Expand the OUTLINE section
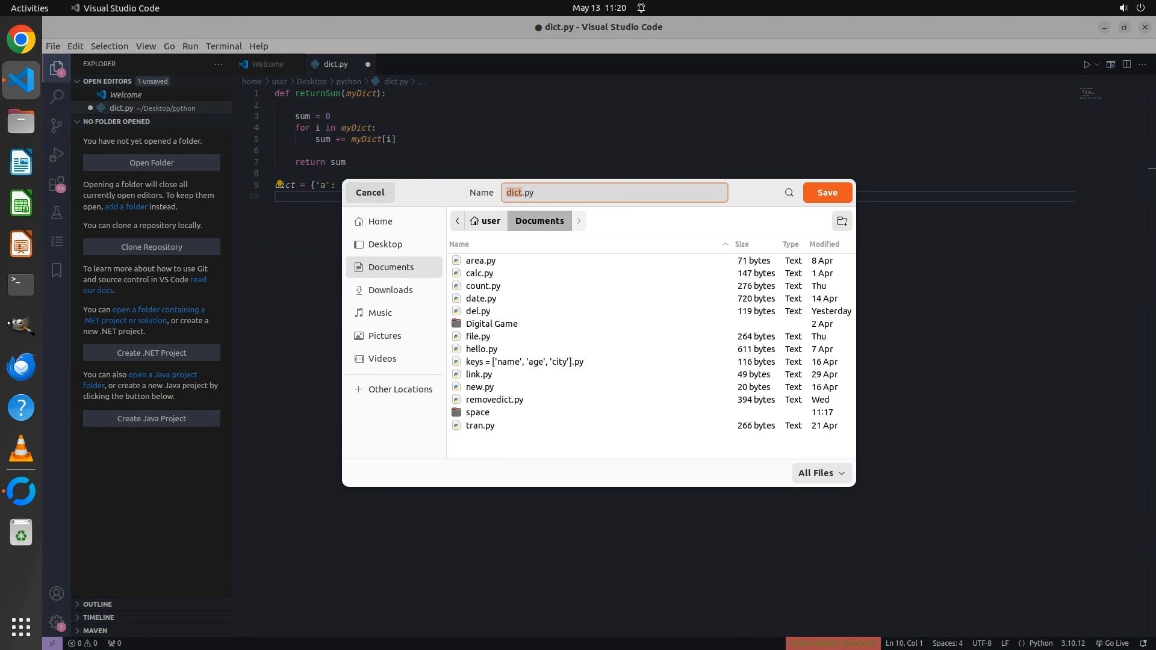The width and height of the screenshot is (1156, 650). (98, 604)
